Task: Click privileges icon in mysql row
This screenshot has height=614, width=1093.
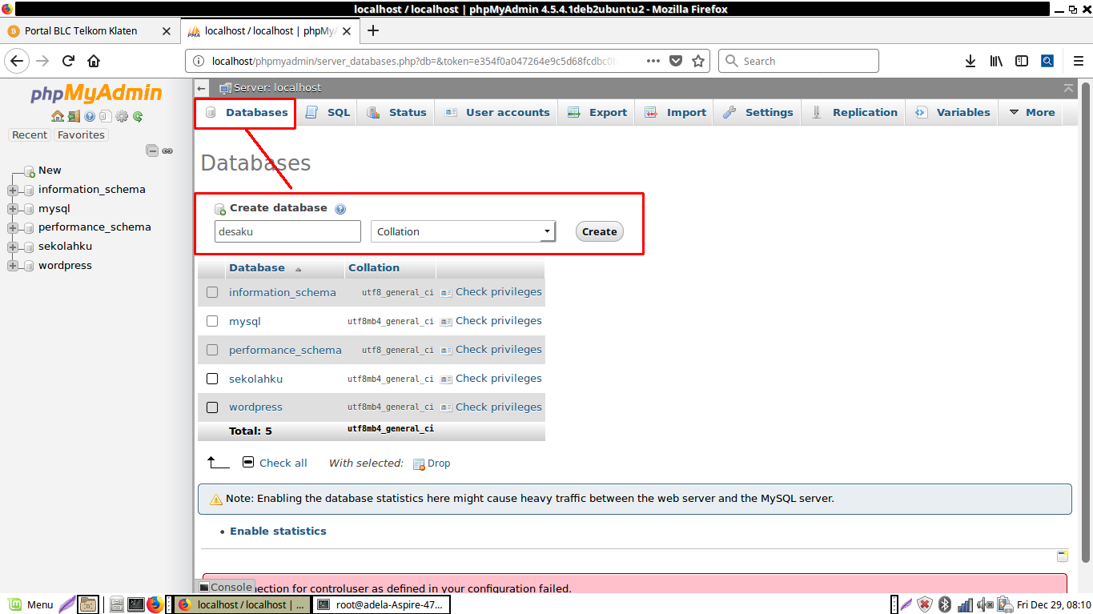Action: [x=447, y=322]
